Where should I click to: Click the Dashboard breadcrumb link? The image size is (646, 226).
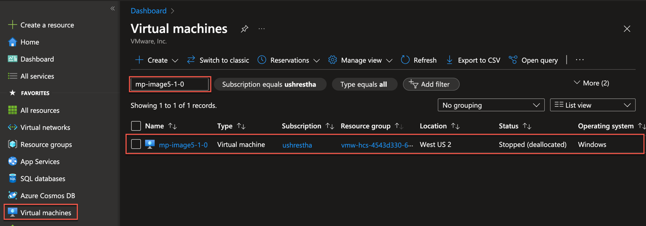pyautogui.click(x=148, y=10)
